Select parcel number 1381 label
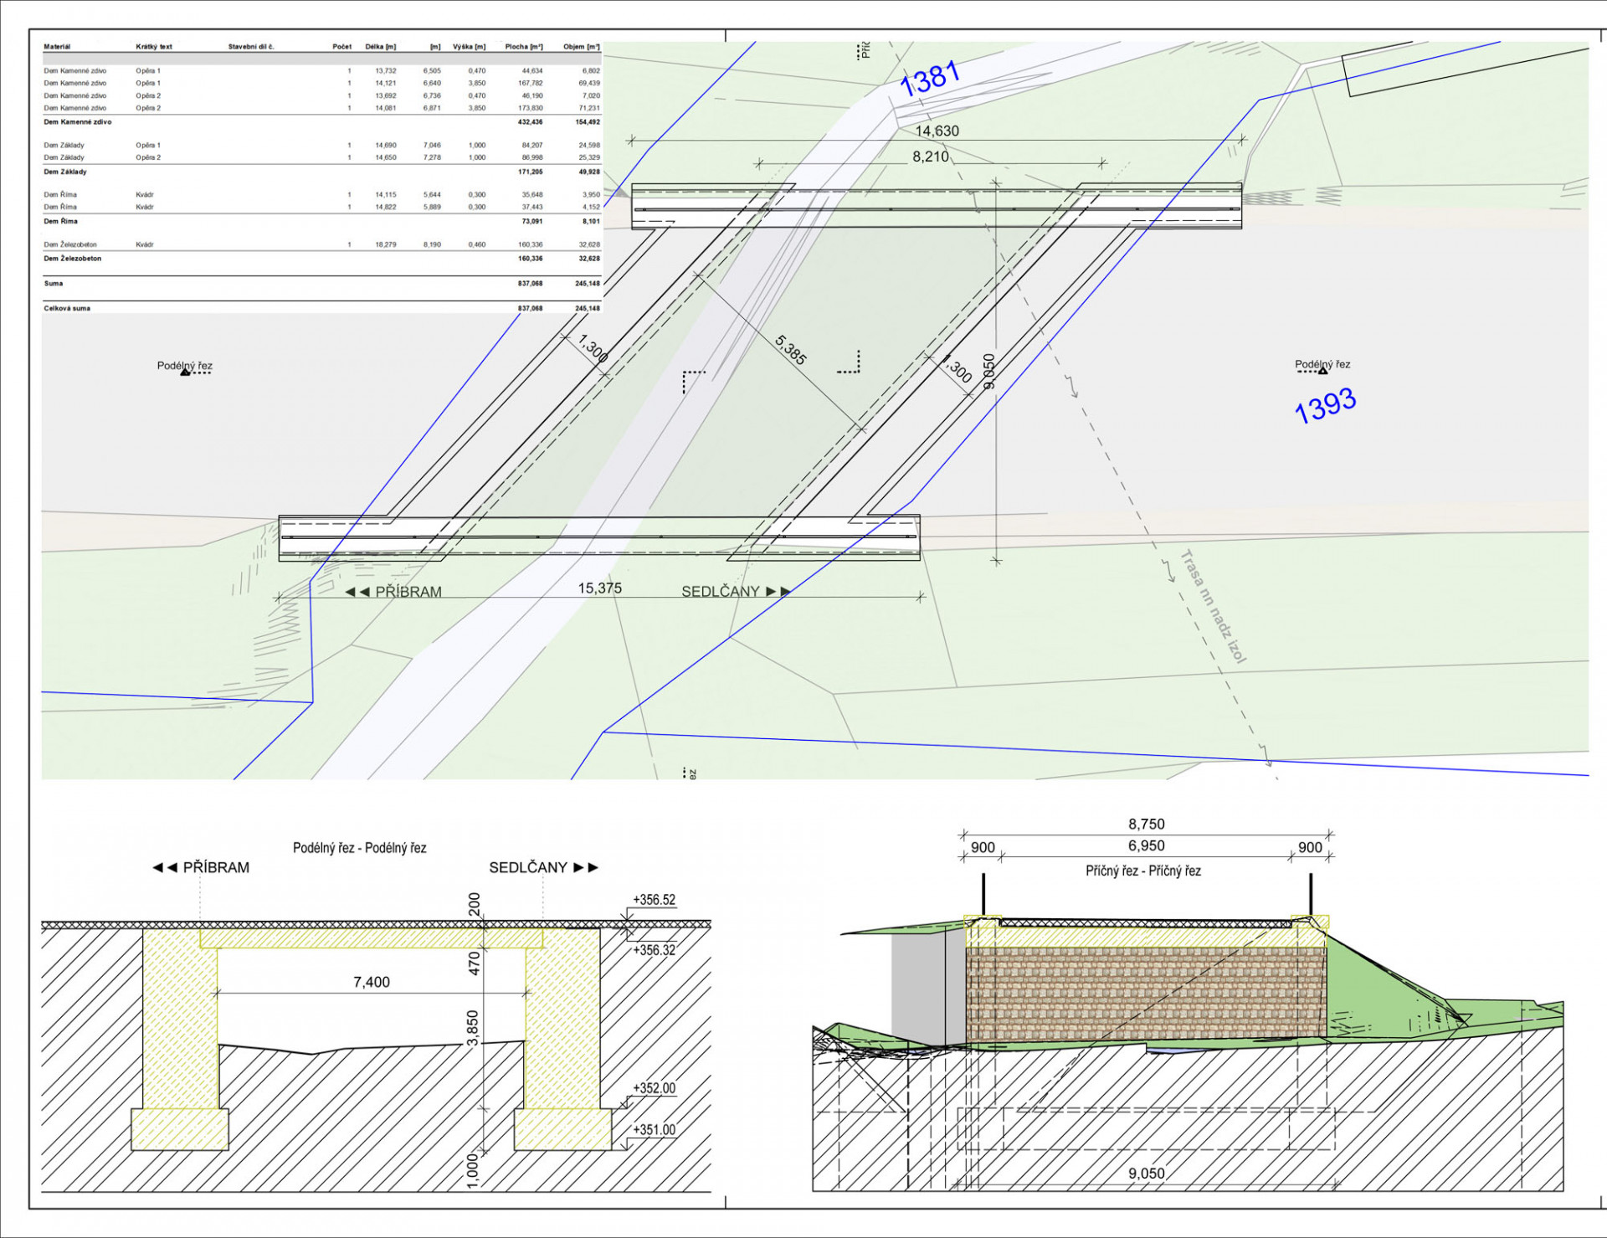Viewport: 1607px width, 1238px height. [x=930, y=79]
